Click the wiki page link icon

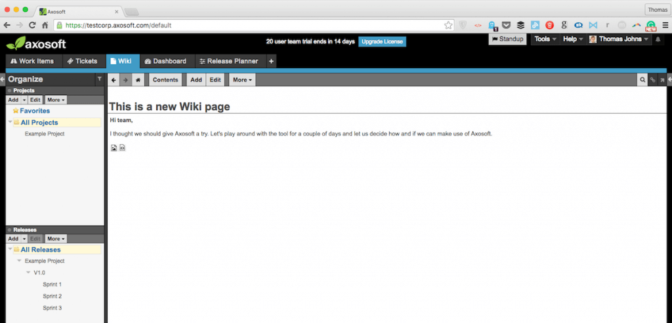coord(653,80)
